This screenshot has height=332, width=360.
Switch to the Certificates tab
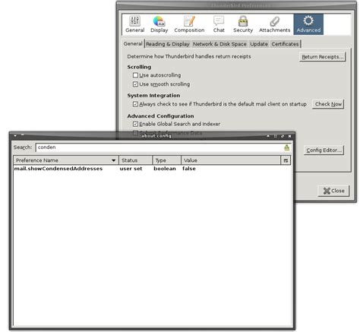(x=285, y=44)
